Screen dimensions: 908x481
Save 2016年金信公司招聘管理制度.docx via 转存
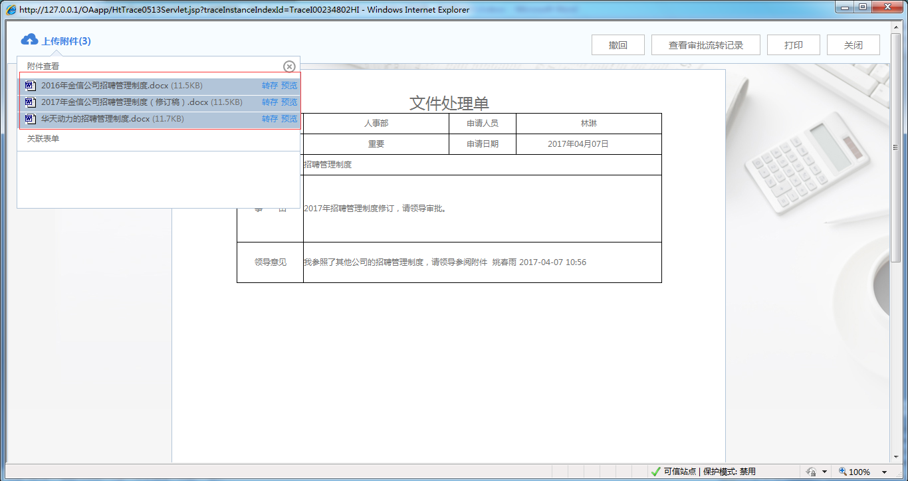click(270, 86)
